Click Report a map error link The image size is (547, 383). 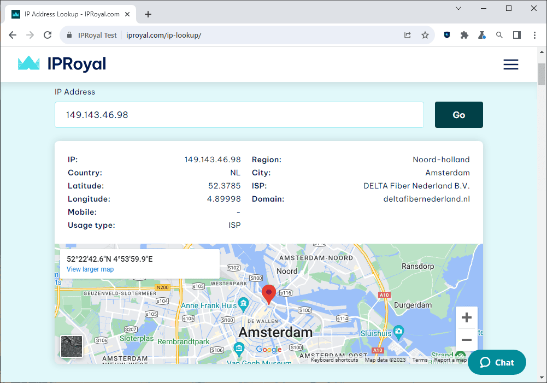tap(450, 360)
